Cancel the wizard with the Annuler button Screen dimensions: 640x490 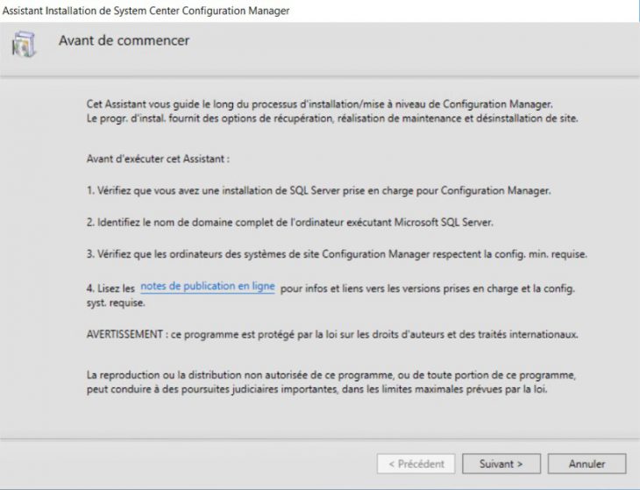coord(587,463)
